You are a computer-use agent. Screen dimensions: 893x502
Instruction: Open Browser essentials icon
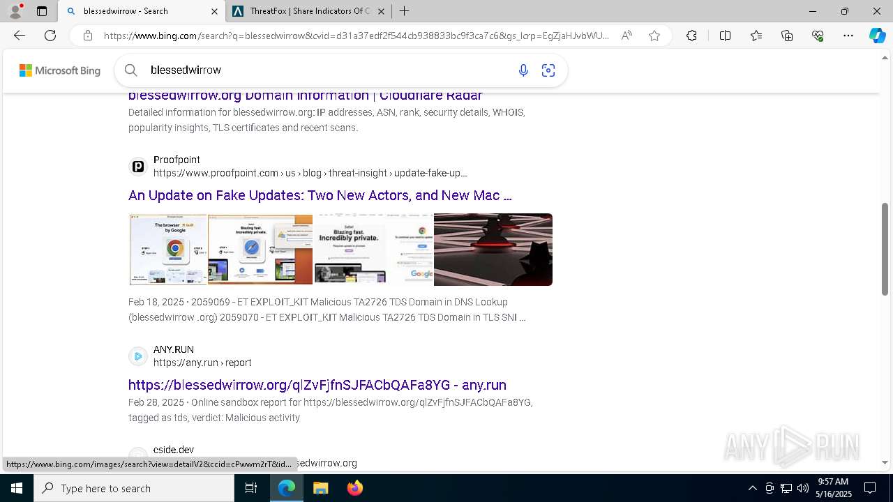point(818,36)
